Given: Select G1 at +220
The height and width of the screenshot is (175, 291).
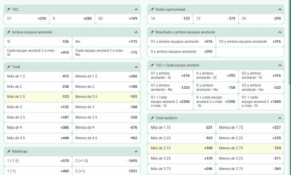Looking at the screenshot, I should coord(27,18).
